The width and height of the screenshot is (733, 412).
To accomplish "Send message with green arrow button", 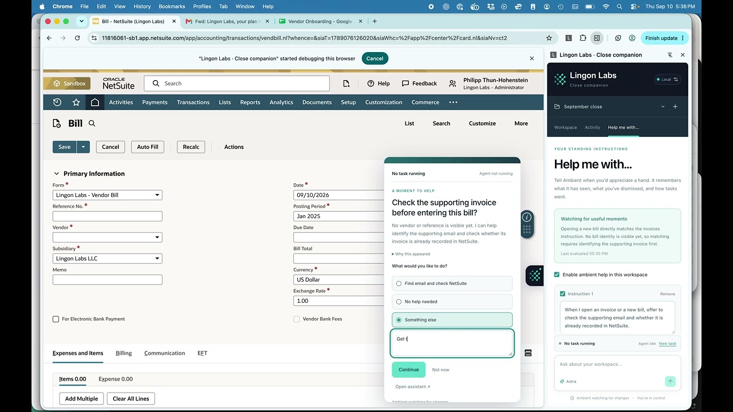I will click(x=670, y=381).
